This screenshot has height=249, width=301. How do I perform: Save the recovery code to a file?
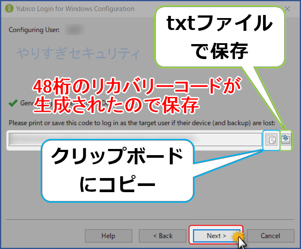click(286, 139)
